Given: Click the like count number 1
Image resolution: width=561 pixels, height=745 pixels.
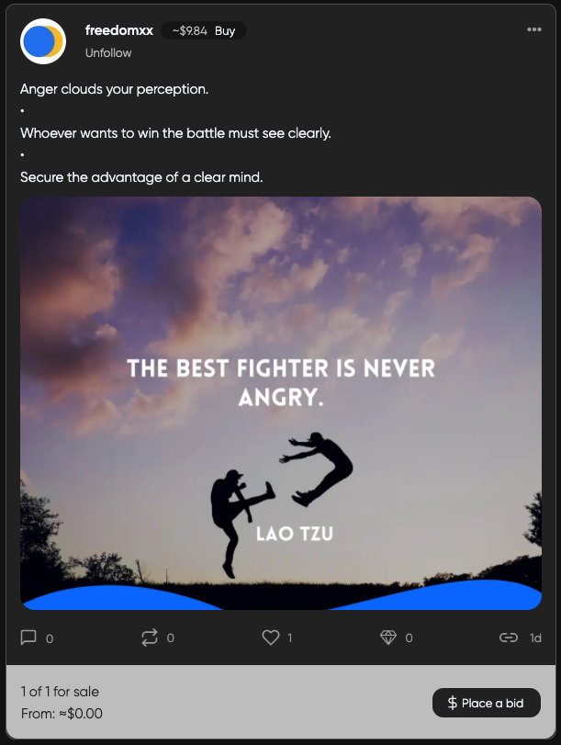Looking at the screenshot, I should (x=290, y=638).
